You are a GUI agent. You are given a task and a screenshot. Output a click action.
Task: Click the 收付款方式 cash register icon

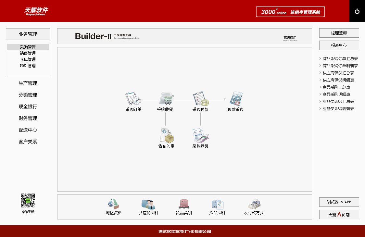254,204
